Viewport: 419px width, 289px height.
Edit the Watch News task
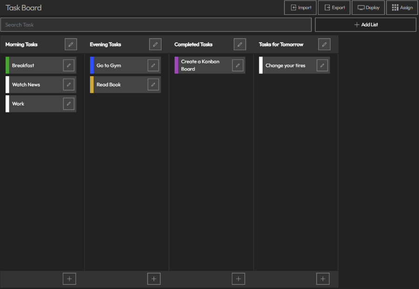(x=68, y=85)
